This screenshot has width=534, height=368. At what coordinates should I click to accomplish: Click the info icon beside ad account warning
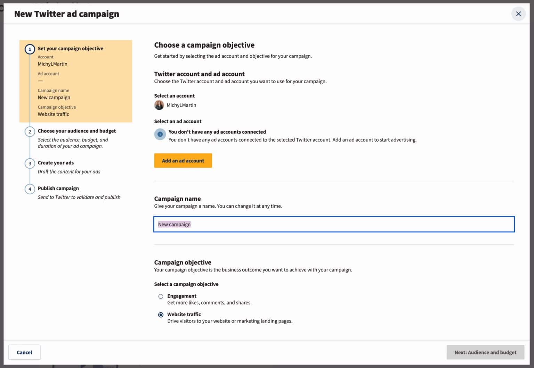coord(160,134)
